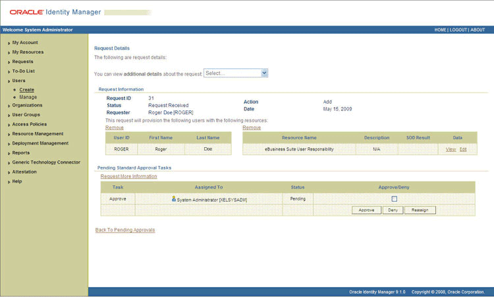Viewport: 494px width, 297px height.
Task: Click the Deny button
Action: 393,210
